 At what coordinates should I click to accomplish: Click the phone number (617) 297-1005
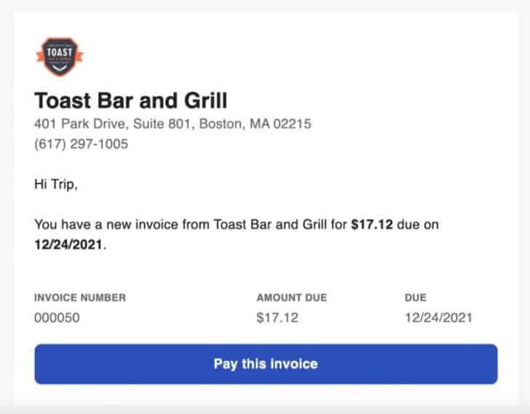pyautogui.click(x=81, y=144)
